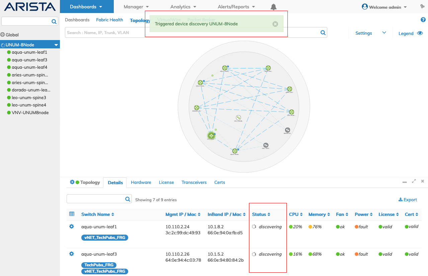This screenshot has height=276, width=428.
Task: Click Mgmt IP 10.110.2.24 cell
Action: (x=177, y=227)
